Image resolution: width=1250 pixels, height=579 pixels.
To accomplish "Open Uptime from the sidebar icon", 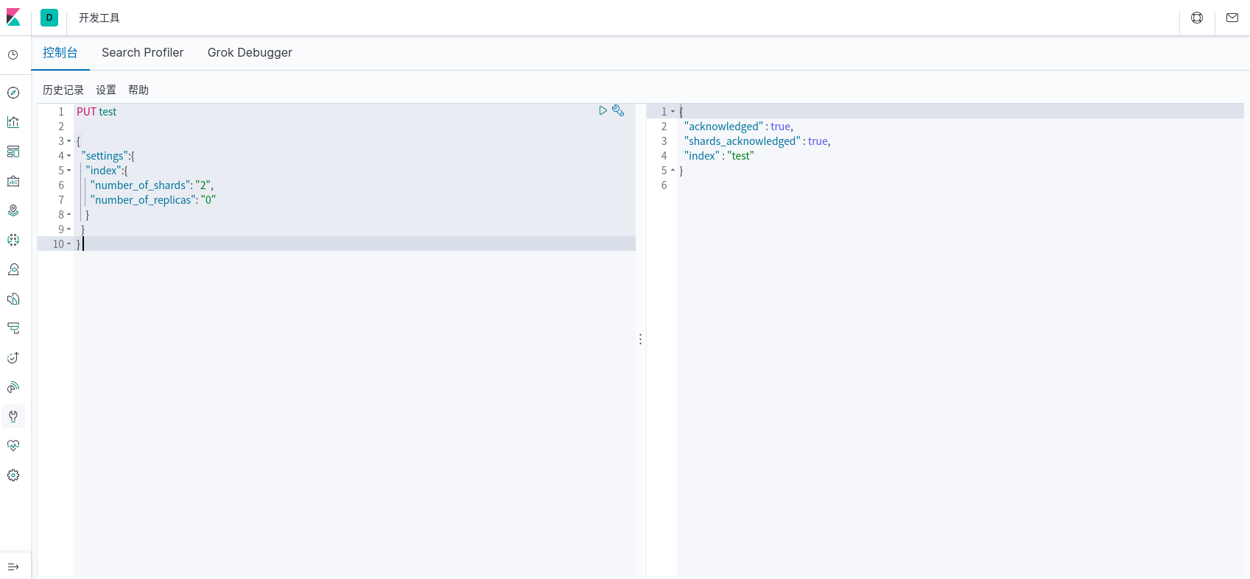I will coord(13,358).
